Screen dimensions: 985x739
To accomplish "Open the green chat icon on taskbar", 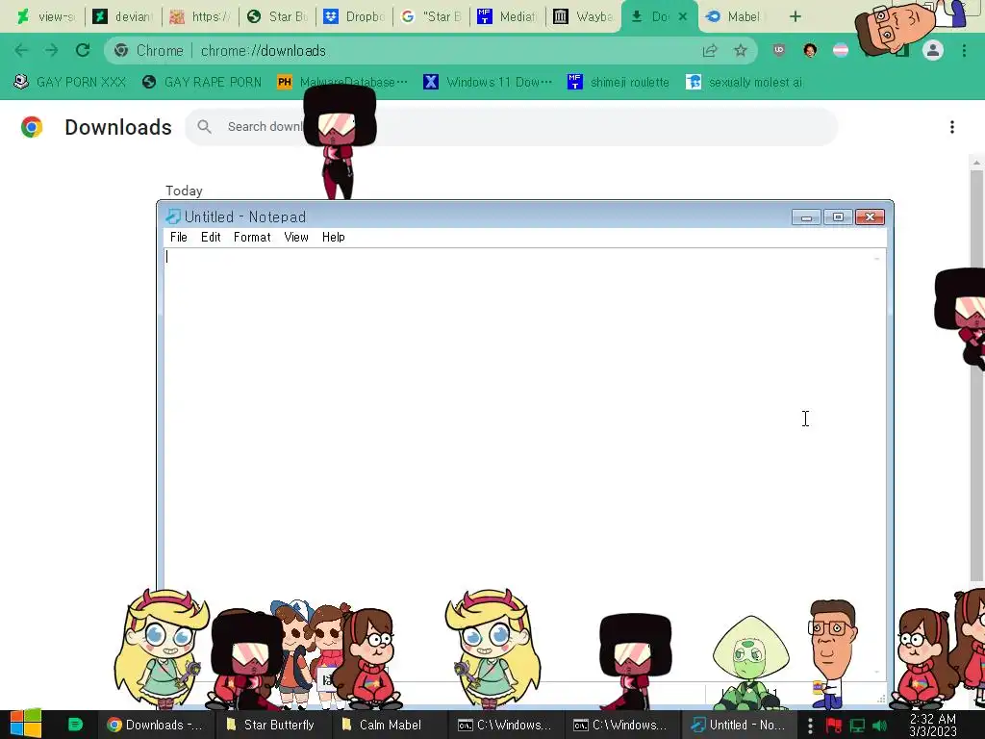I will (x=75, y=725).
